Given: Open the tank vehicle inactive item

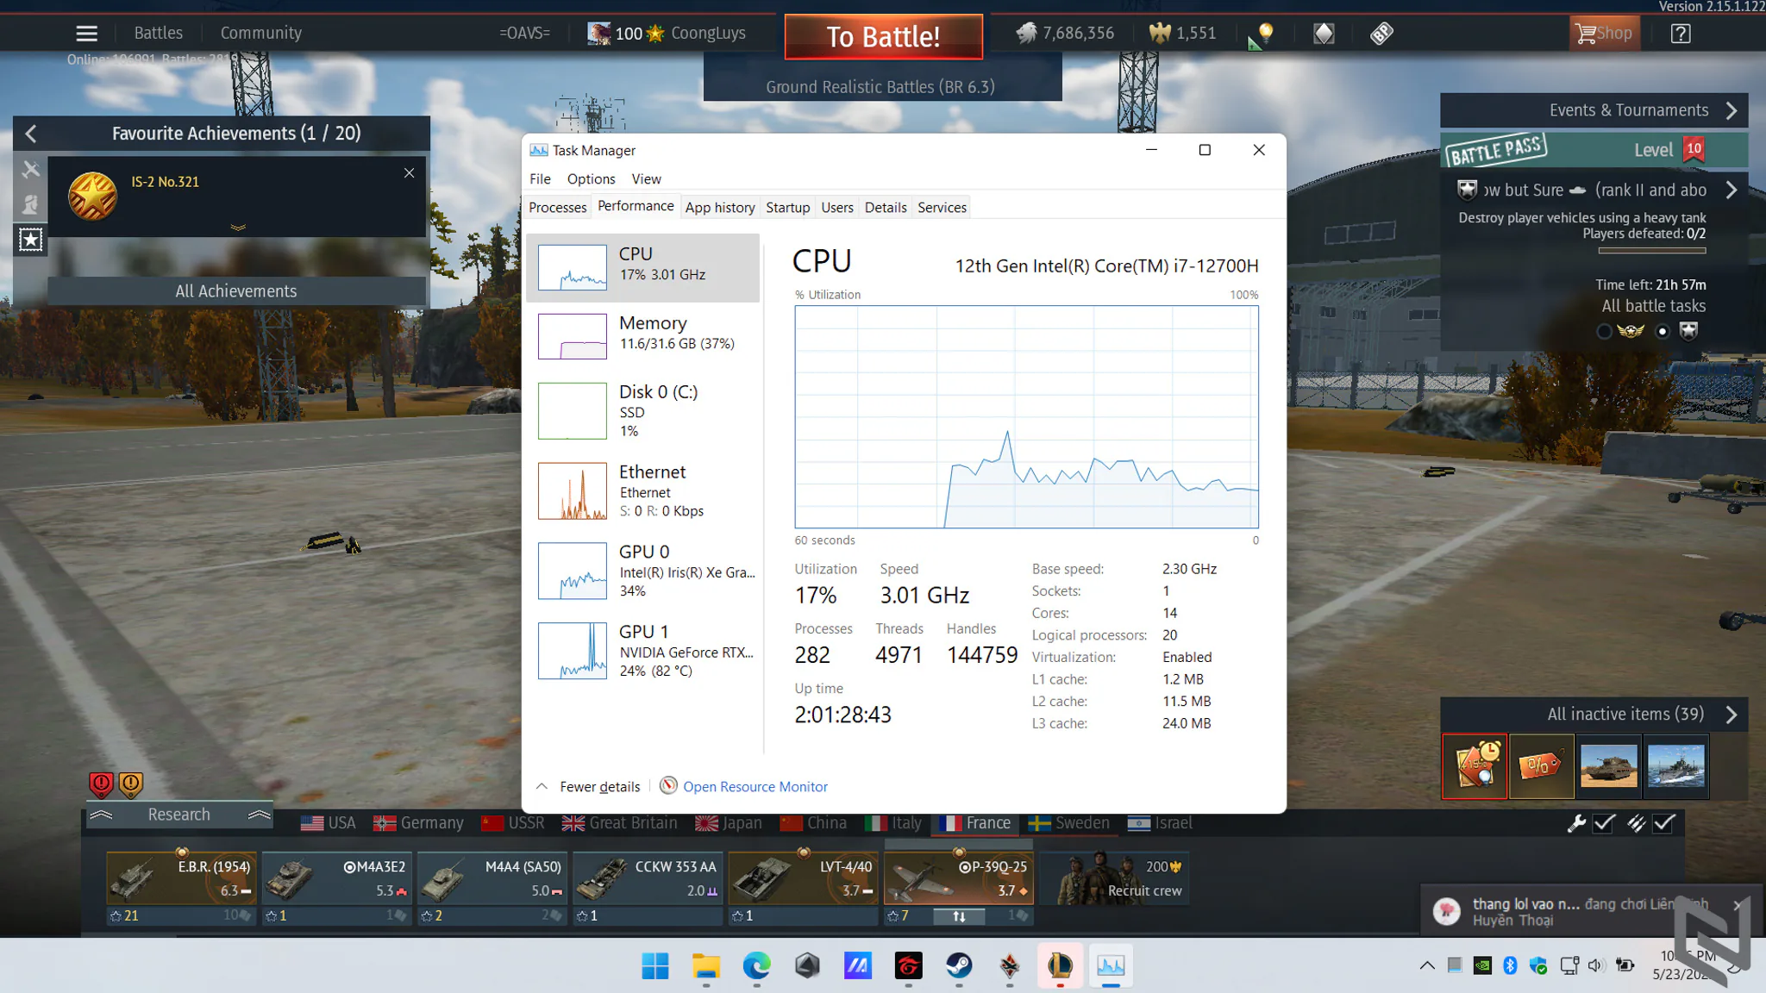Looking at the screenshot, I should tap(1608, 765).
